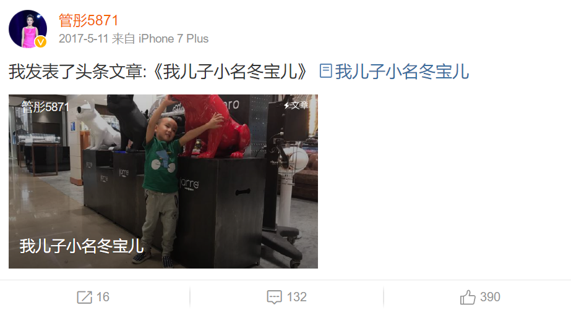Click the caption title overlaid on image
The image size is (571, 313).
[x=82, y=246]
